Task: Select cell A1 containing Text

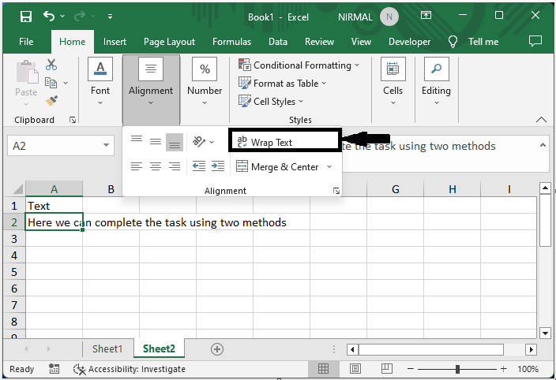Action: [54, 206]
